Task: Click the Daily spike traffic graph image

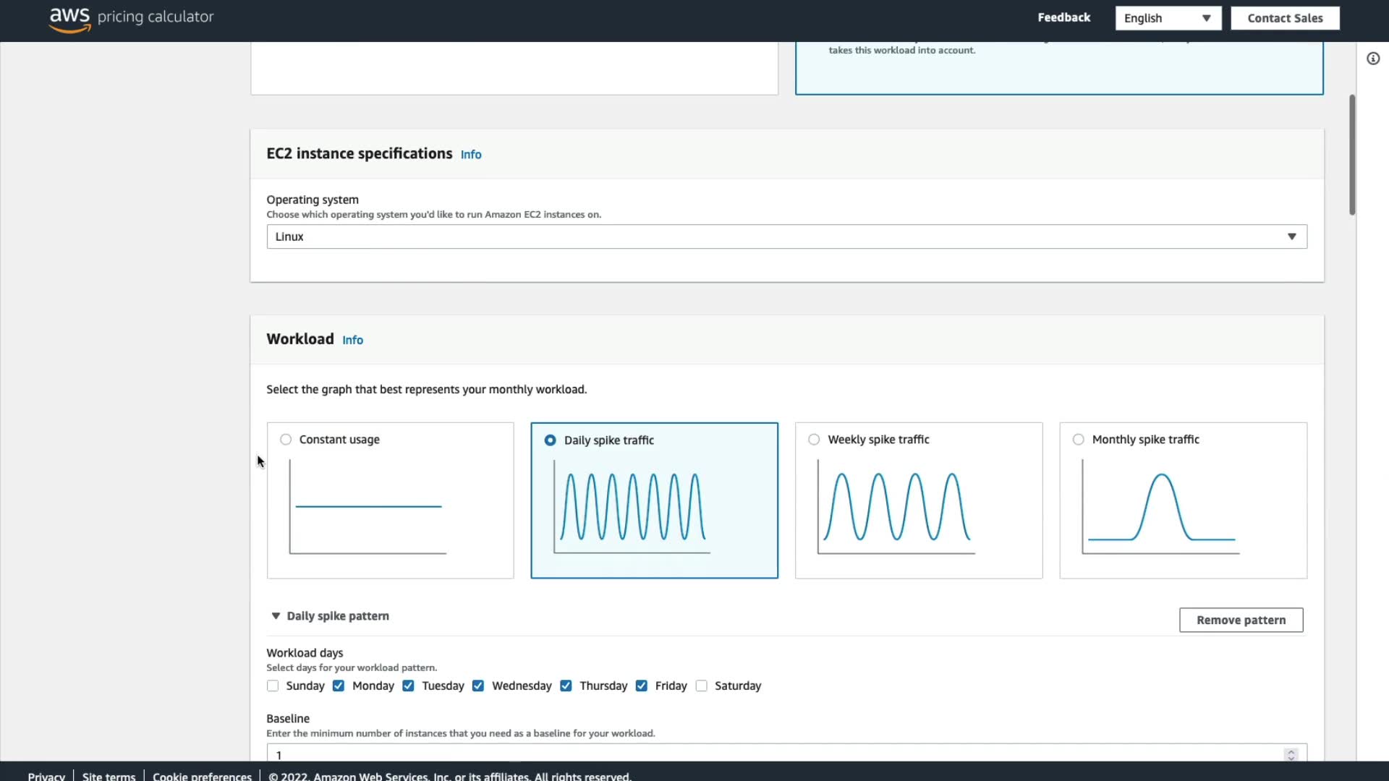Action: coord(632,507)
